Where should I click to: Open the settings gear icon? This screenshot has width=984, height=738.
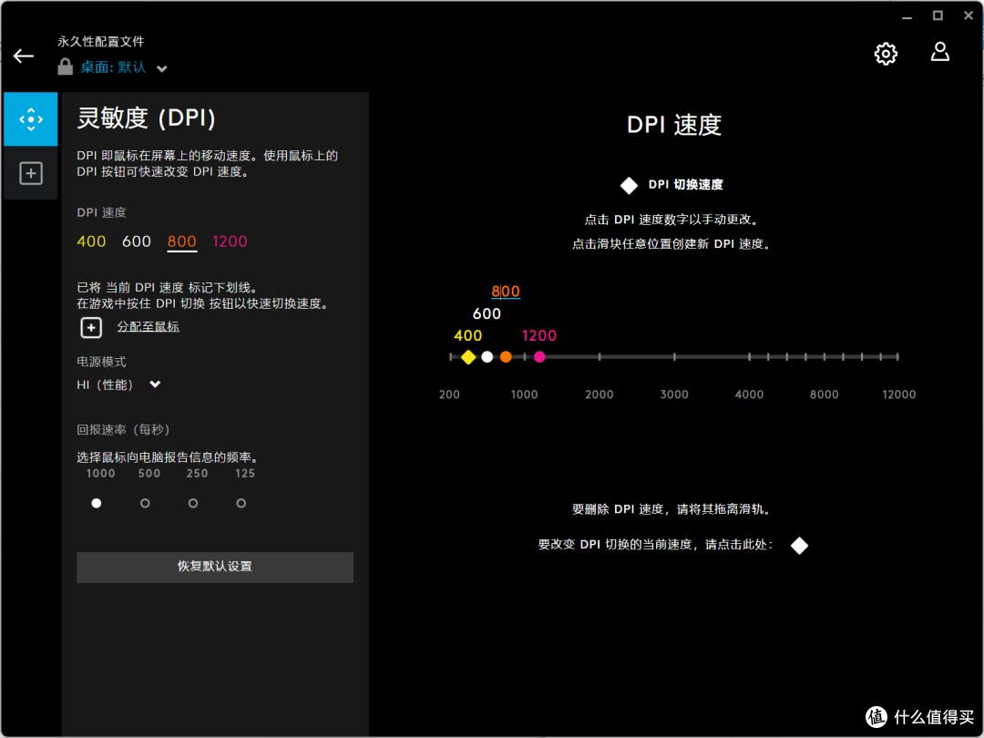(885, 53)
